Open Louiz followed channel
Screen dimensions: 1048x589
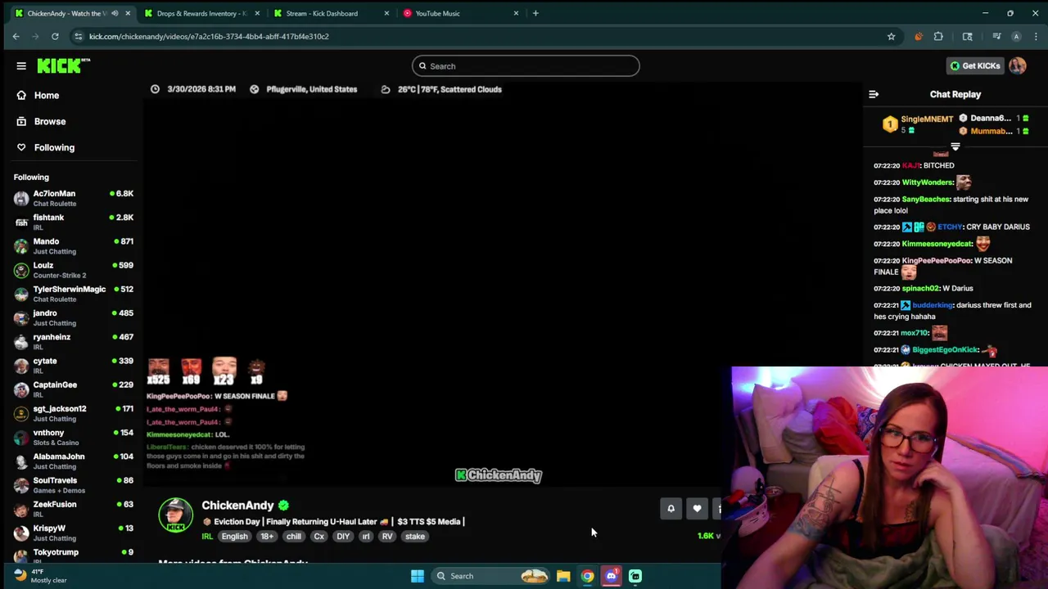(x=74, y=269)
